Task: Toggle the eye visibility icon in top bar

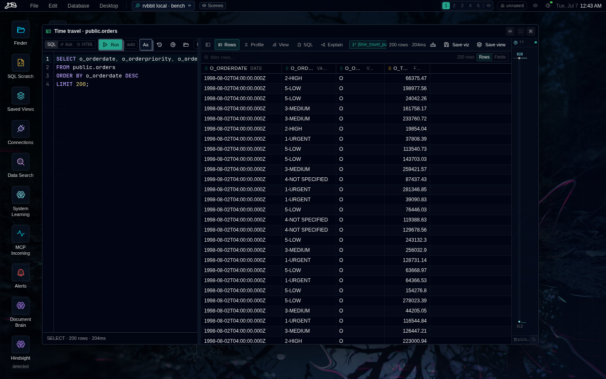Action: pyautogui.click(x=535, y=6)
